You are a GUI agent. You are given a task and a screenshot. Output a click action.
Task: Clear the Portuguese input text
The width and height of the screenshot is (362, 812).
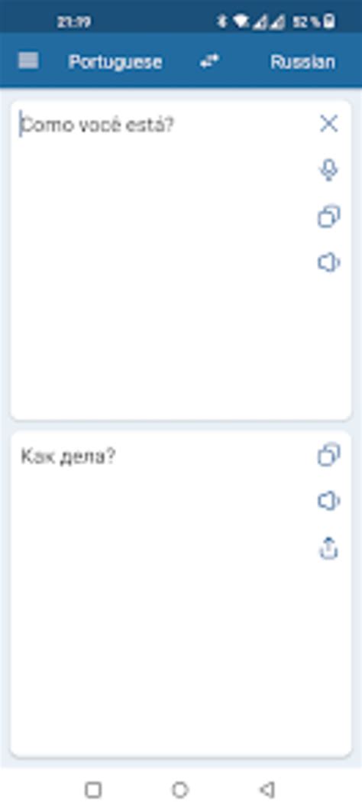329,124
